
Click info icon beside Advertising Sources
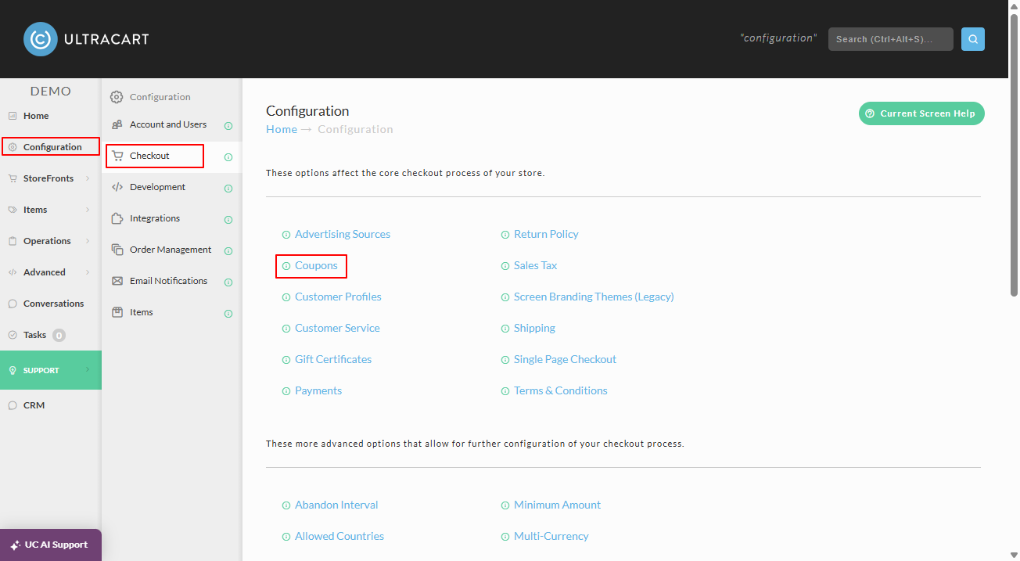tap(286, 235)
